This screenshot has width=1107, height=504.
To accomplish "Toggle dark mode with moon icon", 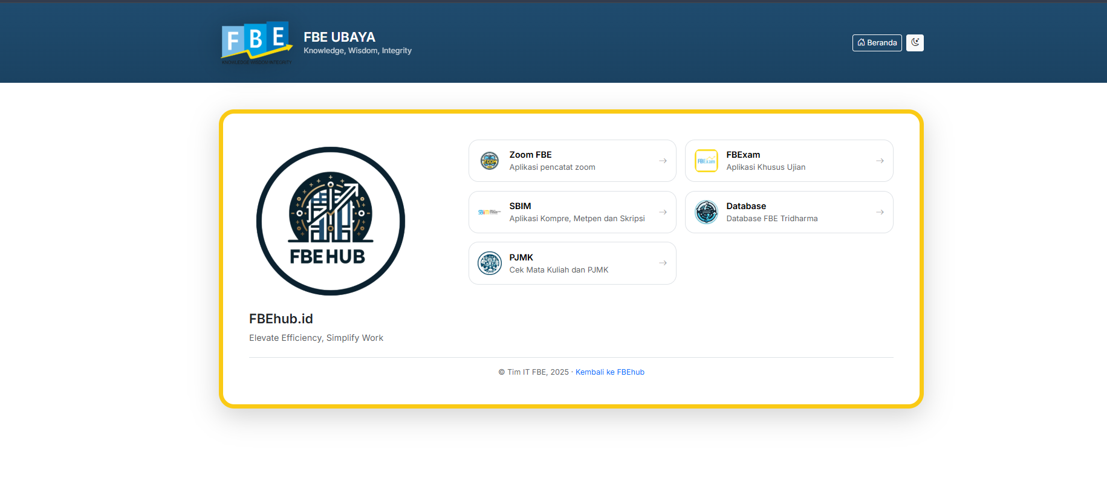I will point(915,42).
